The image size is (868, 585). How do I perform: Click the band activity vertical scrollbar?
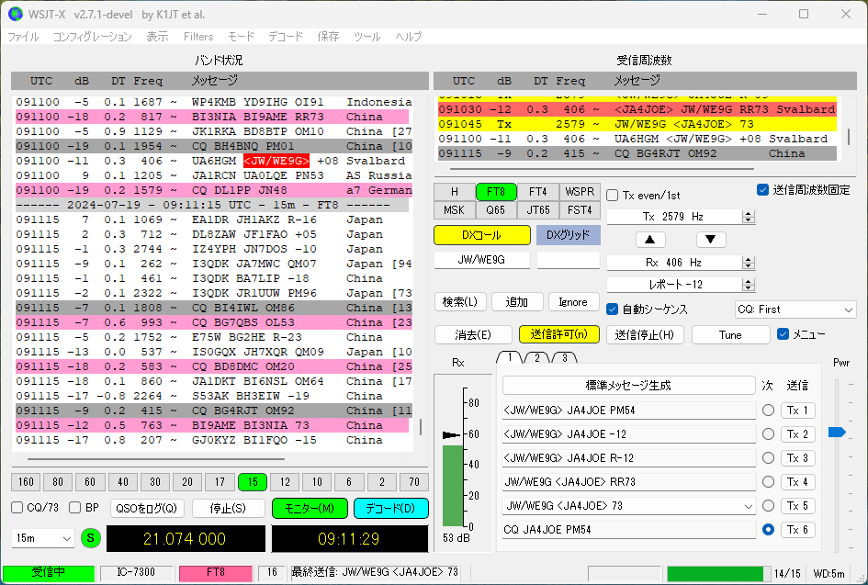pyautogui.click(x=421, y=426)
